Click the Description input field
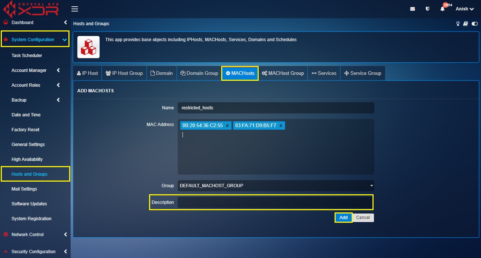 [x=275, y=202]
